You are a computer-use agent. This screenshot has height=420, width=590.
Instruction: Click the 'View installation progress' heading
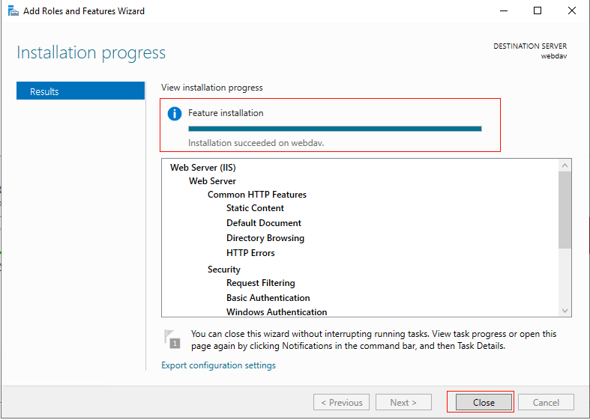[x=212, y=88]
